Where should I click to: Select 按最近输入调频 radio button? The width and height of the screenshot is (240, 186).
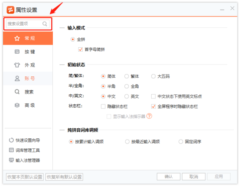click(x=127, y=142)
